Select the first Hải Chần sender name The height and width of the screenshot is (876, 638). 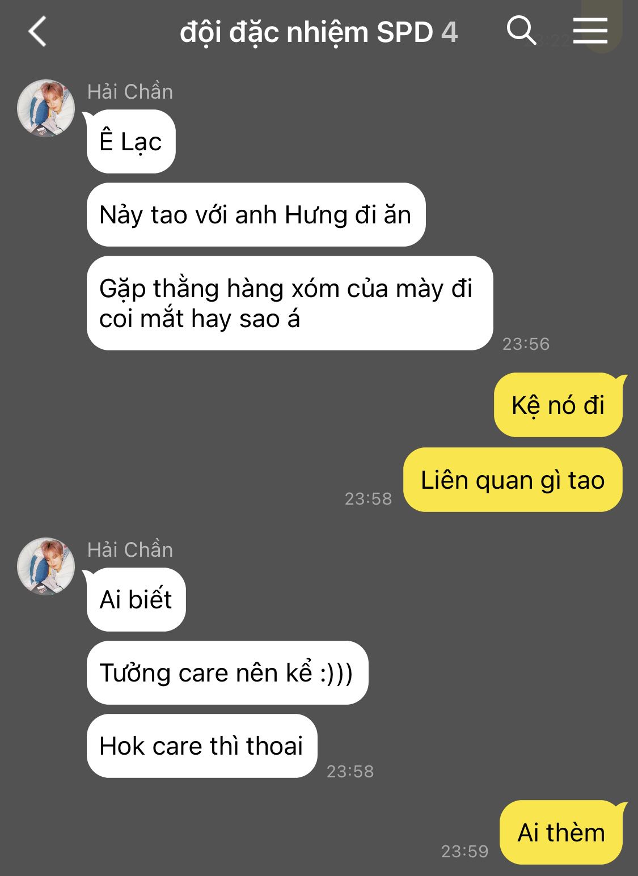(130, 91)
